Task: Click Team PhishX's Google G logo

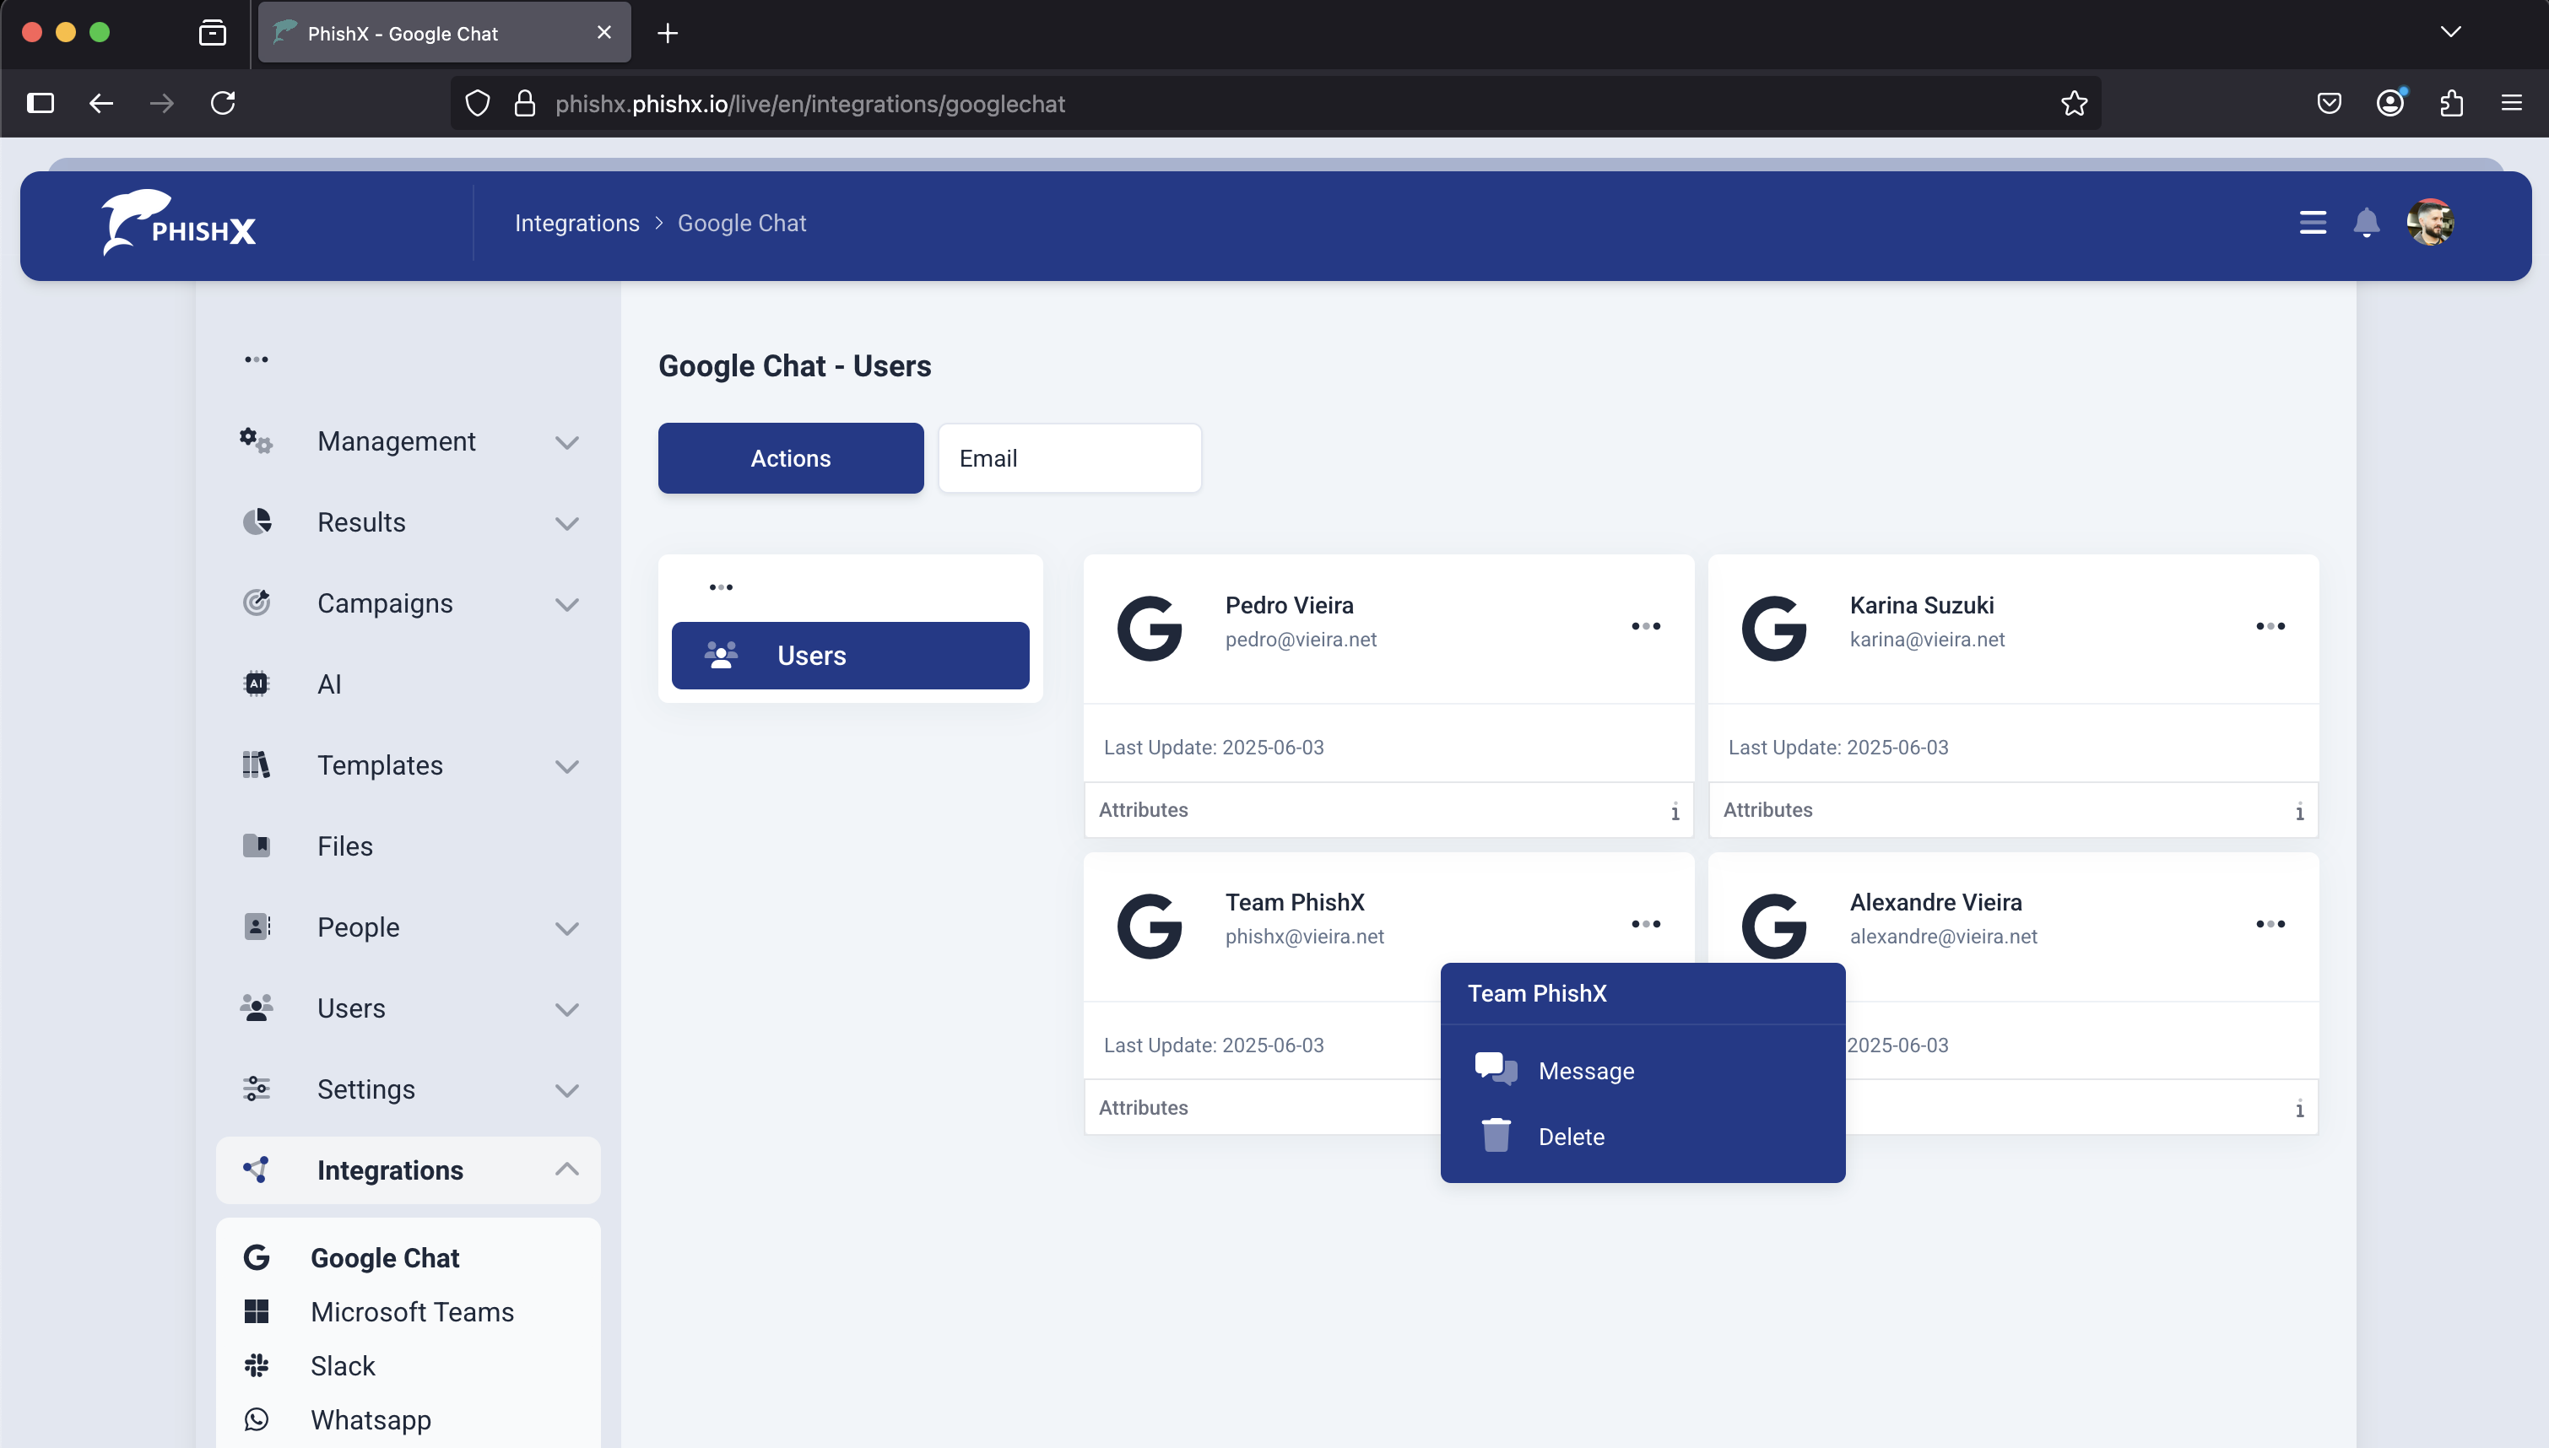Action: click(1150, 926)
